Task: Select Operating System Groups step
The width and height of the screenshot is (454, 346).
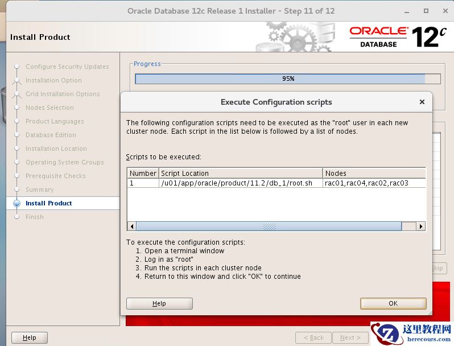Action: (x=64, y=162)
